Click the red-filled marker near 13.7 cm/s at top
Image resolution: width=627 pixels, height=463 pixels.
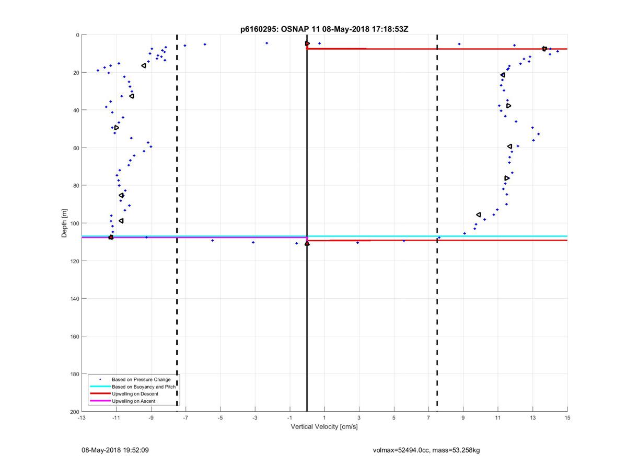[x=544, y=49]
